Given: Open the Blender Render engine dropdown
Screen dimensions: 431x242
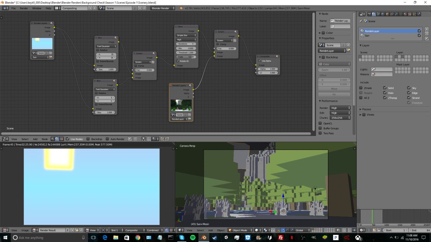Looking at the screenshot, I should (x=163, y=8).
